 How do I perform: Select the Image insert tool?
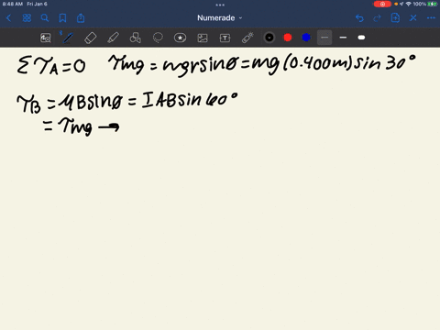pyautogui.click(x=203, y=38)
